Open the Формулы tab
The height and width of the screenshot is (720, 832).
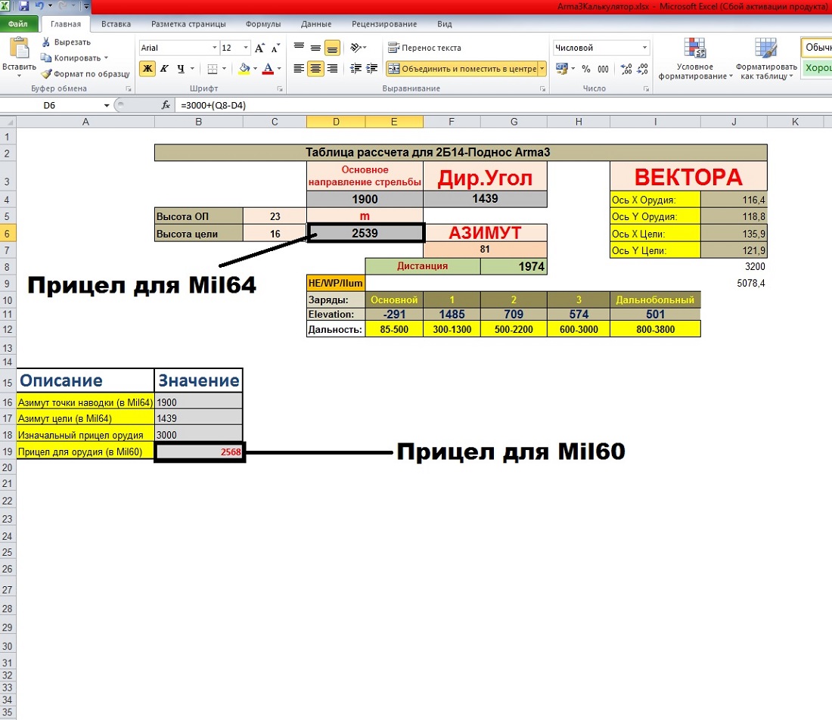click(x=263, y=24)
